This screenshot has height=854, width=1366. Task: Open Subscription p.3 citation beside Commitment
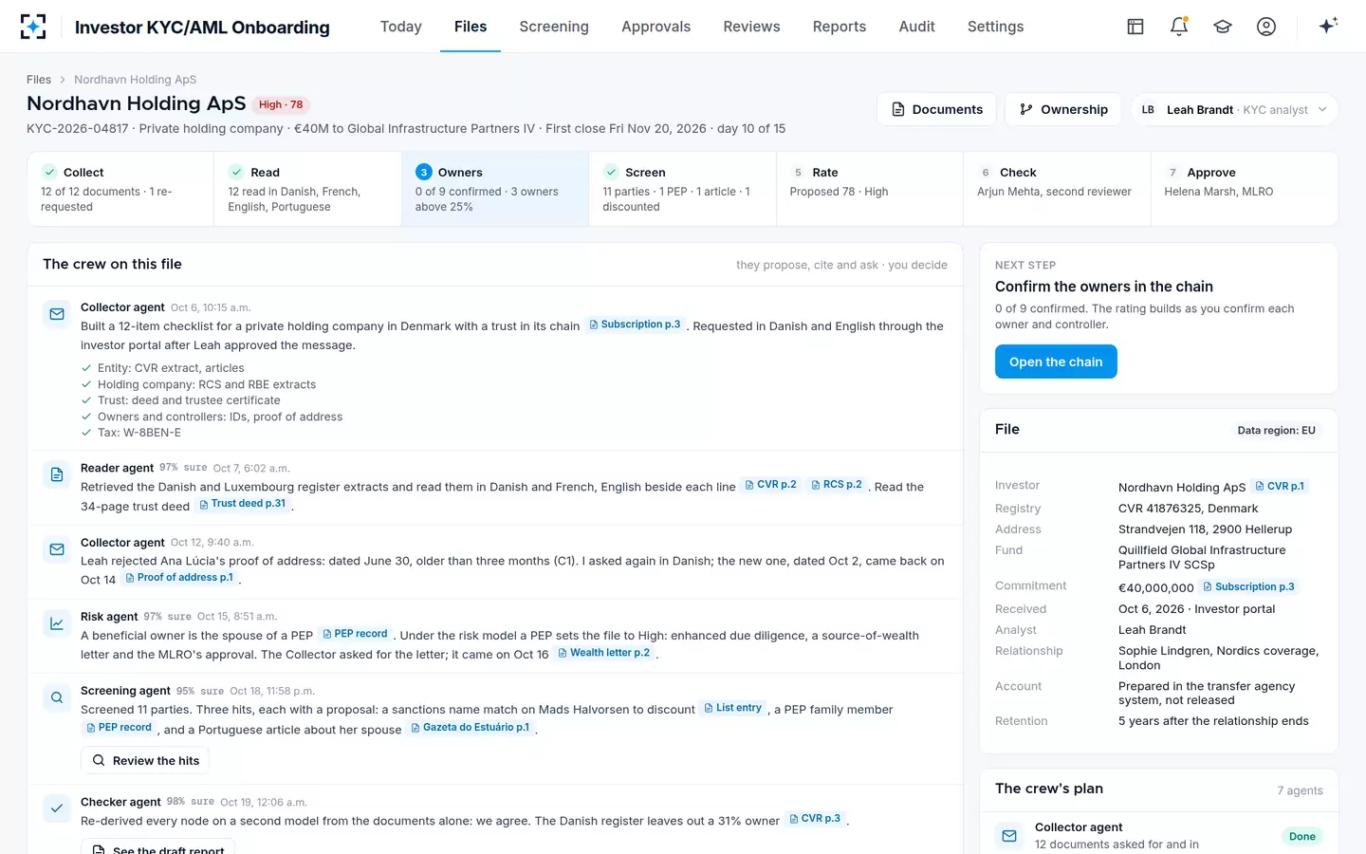(x=1248, y=586)
